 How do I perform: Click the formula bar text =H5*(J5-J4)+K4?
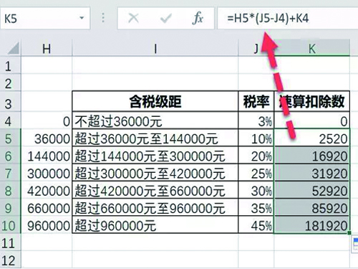[x=268, y=18]
